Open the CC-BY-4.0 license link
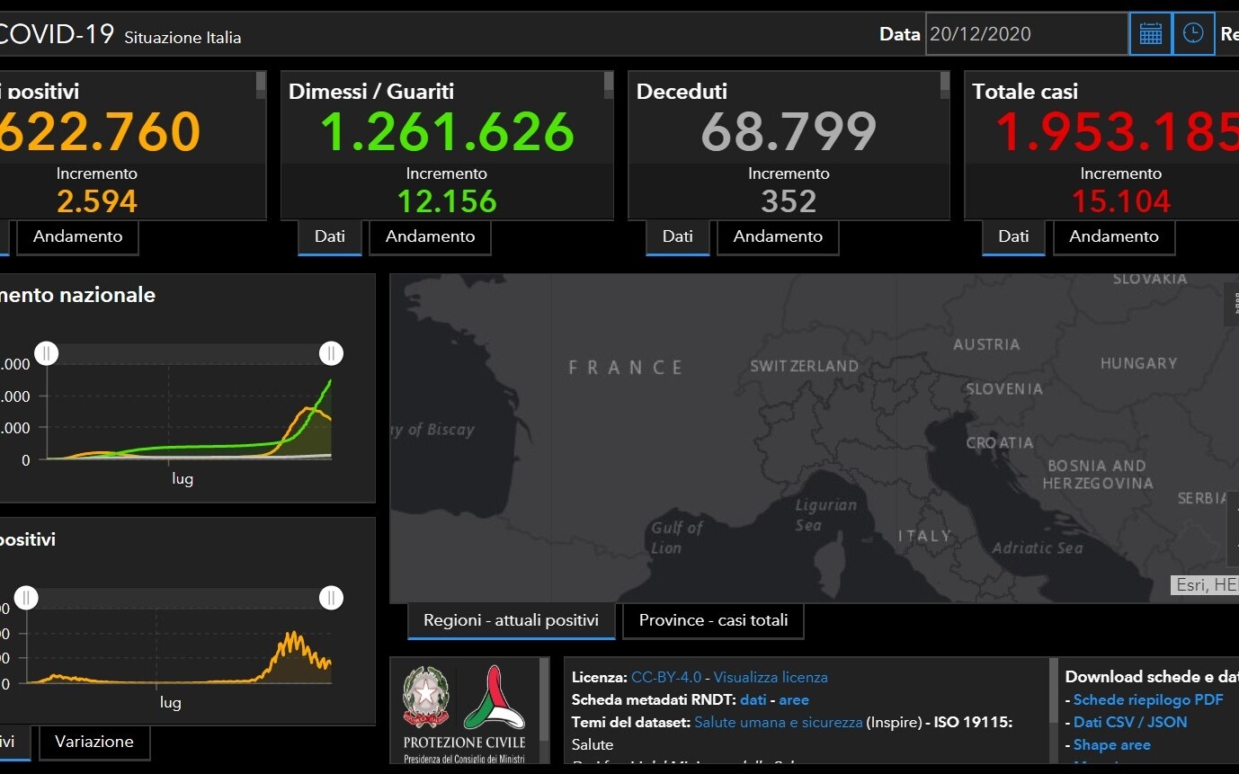Image resolution: width=1239 pixels, height=774 pixels. [666, 677]
